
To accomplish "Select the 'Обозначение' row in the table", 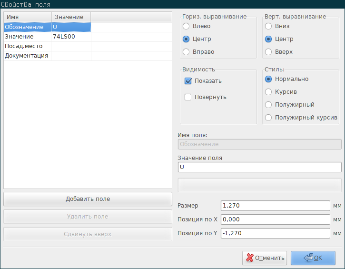I will tap(88, 27).
